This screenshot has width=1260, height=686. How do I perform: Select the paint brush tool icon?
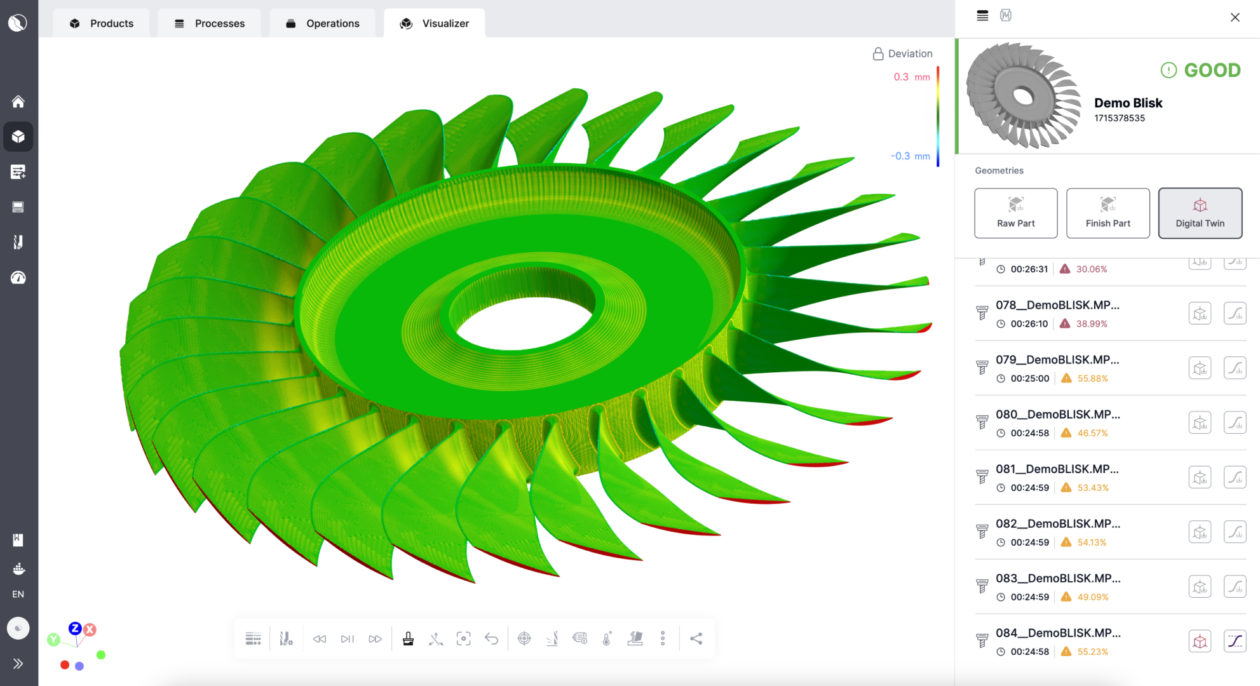click(408, 638)
